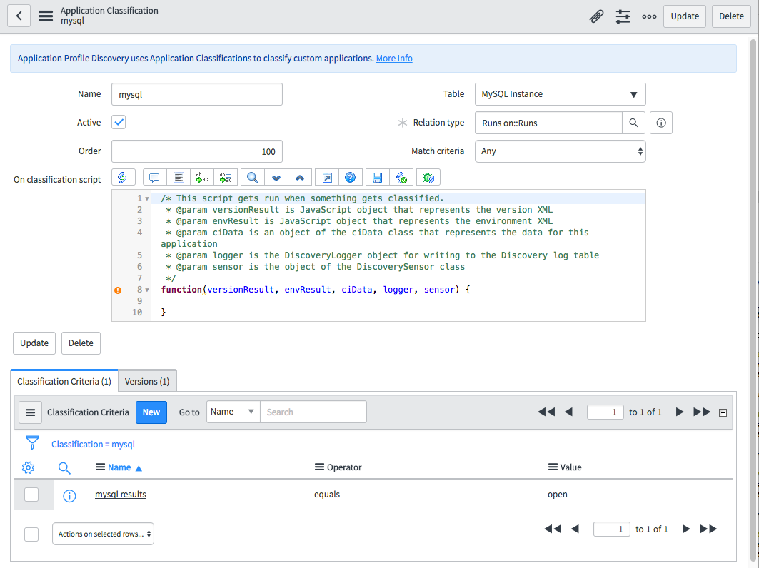
Task: Open script debugger bug icon
Action: pyautogui.click(x=428, y=178)
